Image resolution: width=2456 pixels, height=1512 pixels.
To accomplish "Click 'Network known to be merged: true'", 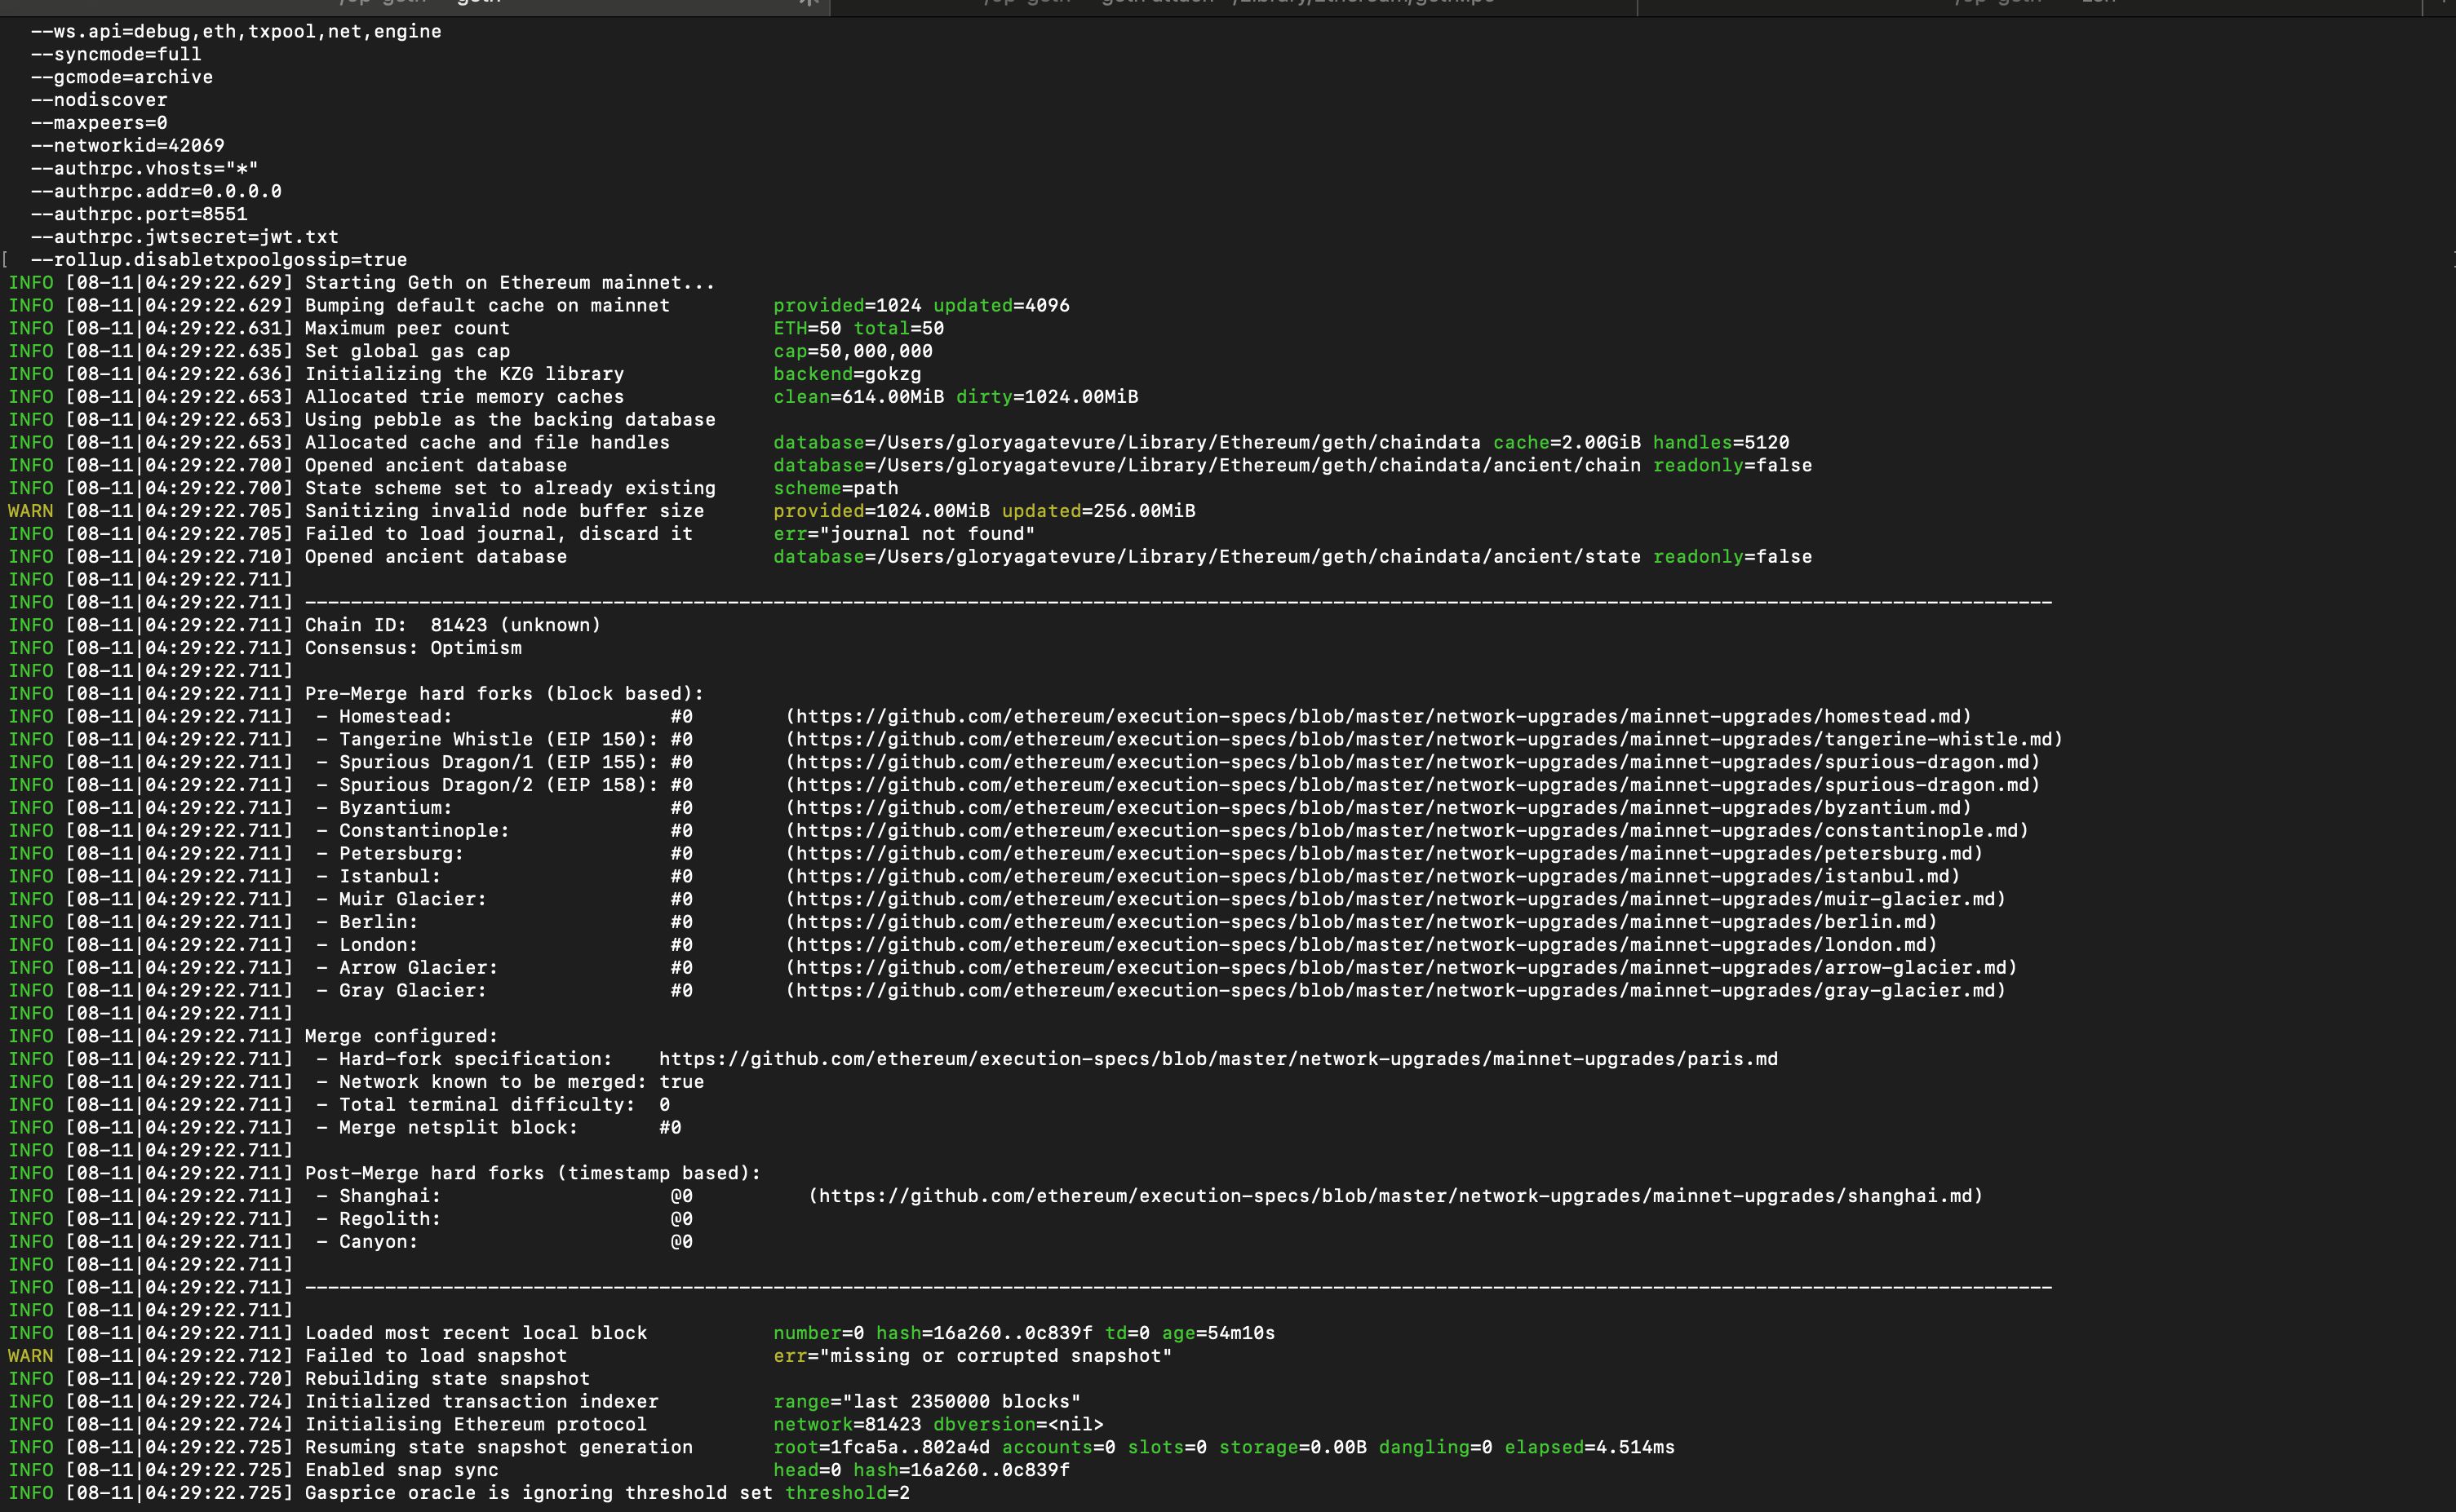I will click(521, 1082).
